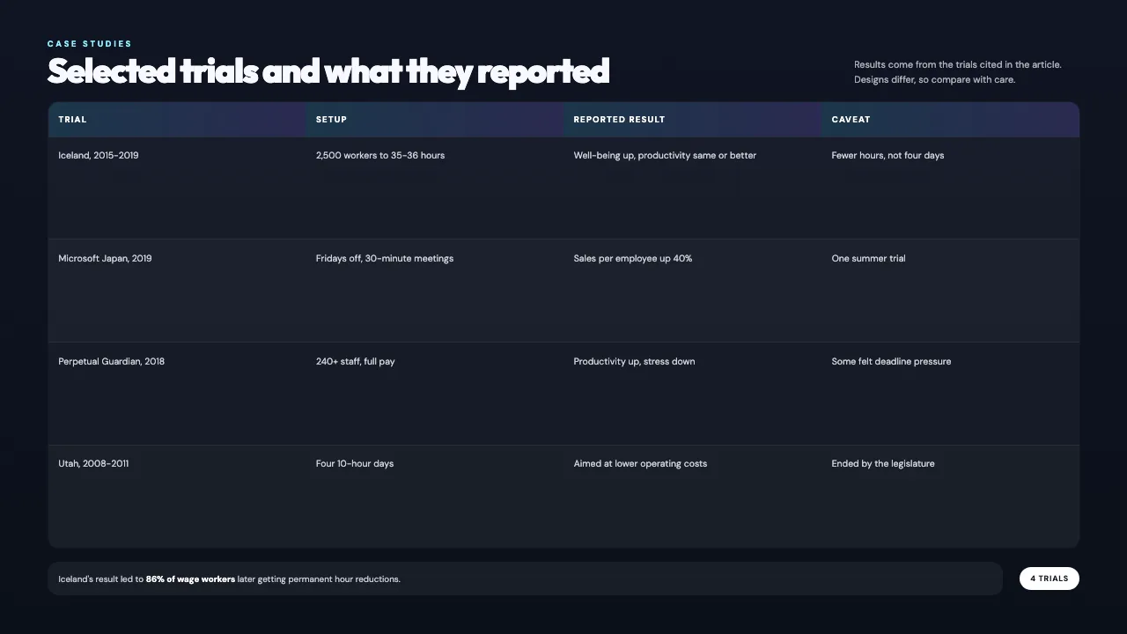Select 'Some felt deadline pressure' cell
Viewport: 1127px width, 634px height.
click(950, 394)
